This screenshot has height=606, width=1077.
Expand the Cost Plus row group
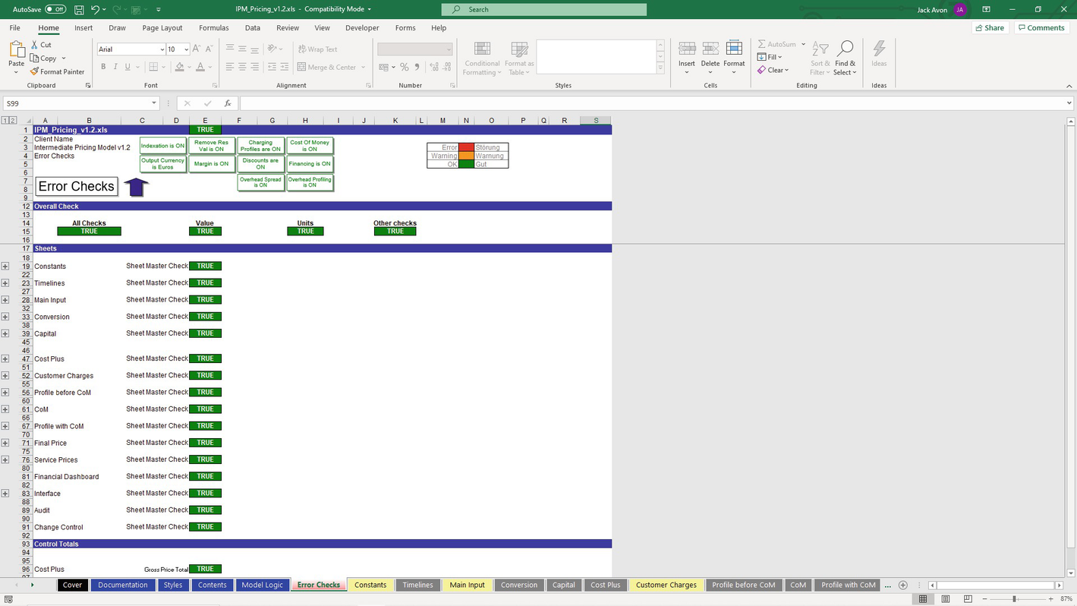(5, 359)
